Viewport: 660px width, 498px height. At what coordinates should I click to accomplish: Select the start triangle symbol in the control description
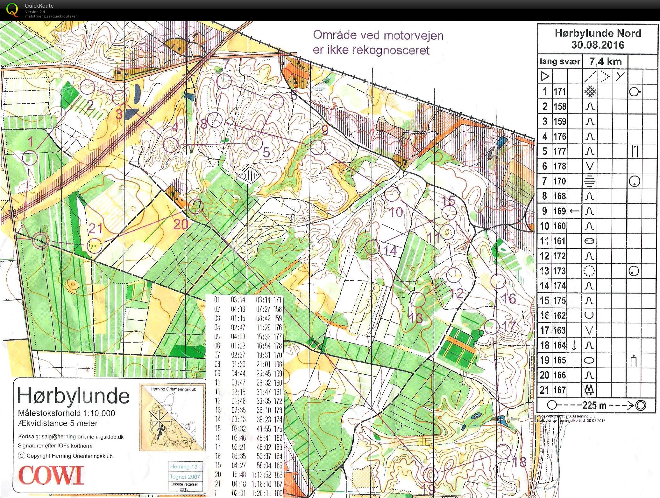pyautogui.click(x=545, y=77)
